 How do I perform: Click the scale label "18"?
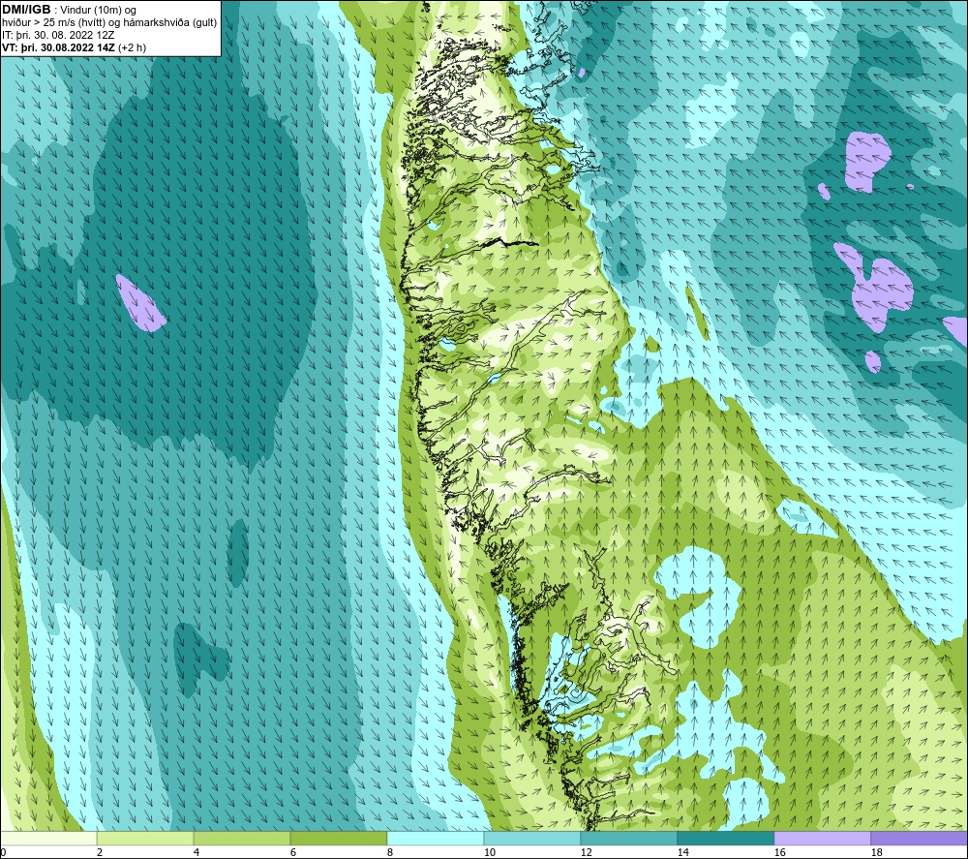click(876, 852)
